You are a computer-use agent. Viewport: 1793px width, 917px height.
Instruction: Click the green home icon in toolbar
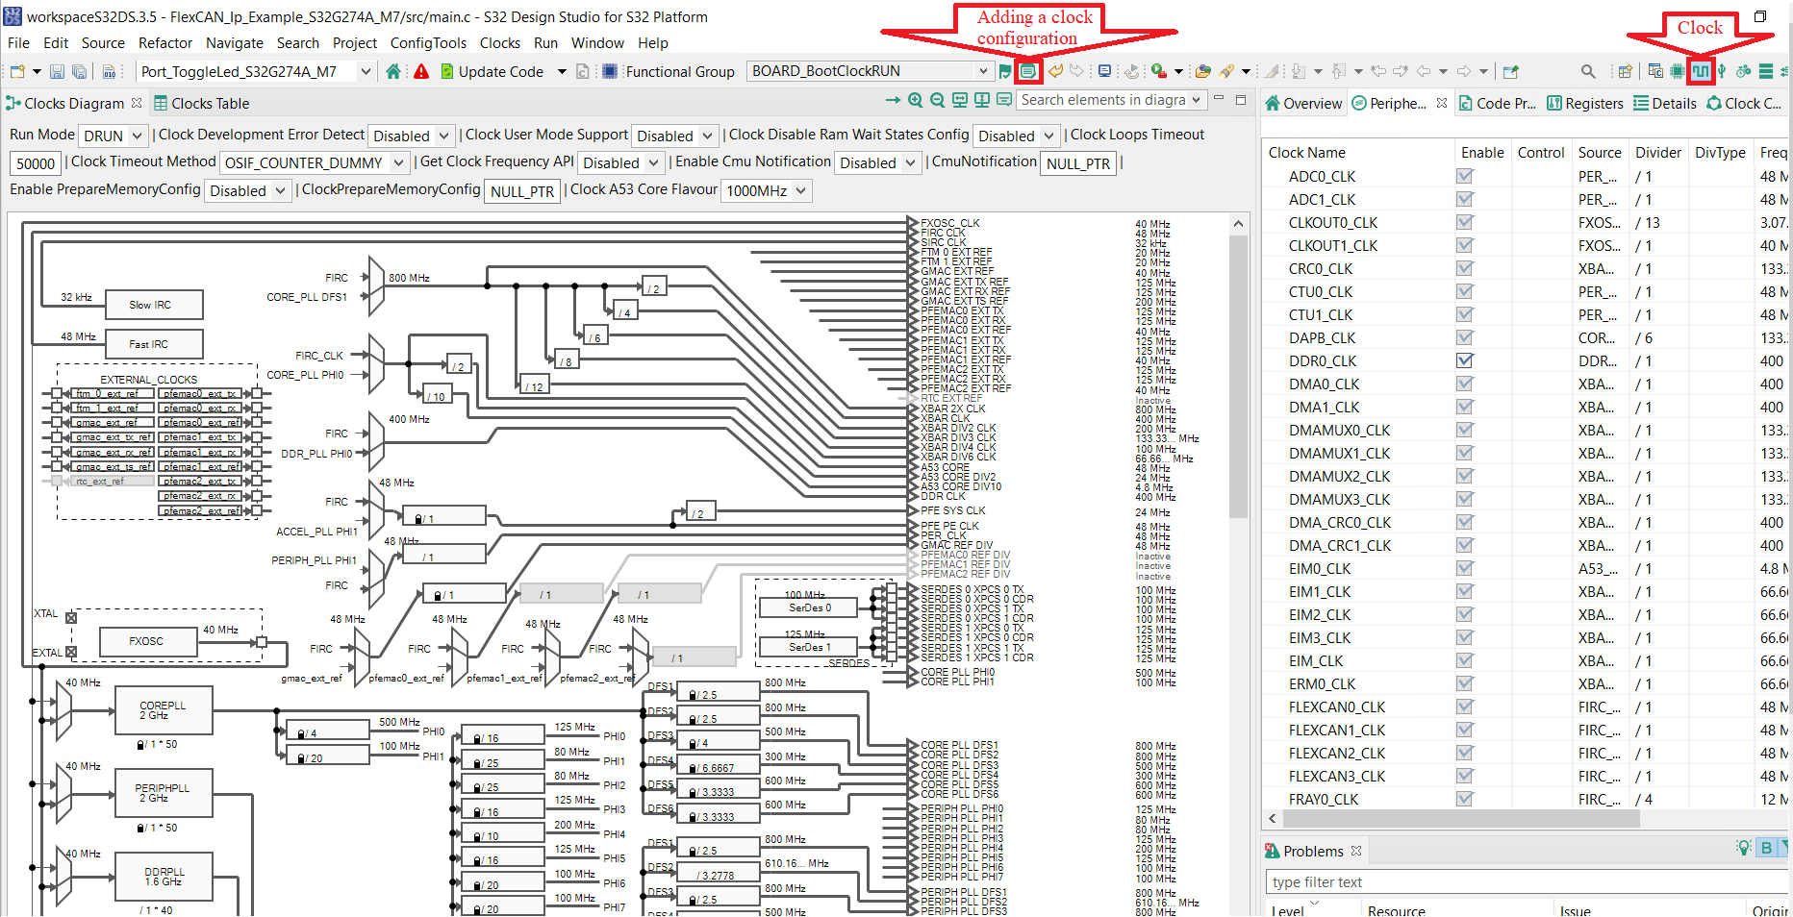[393, 71]
